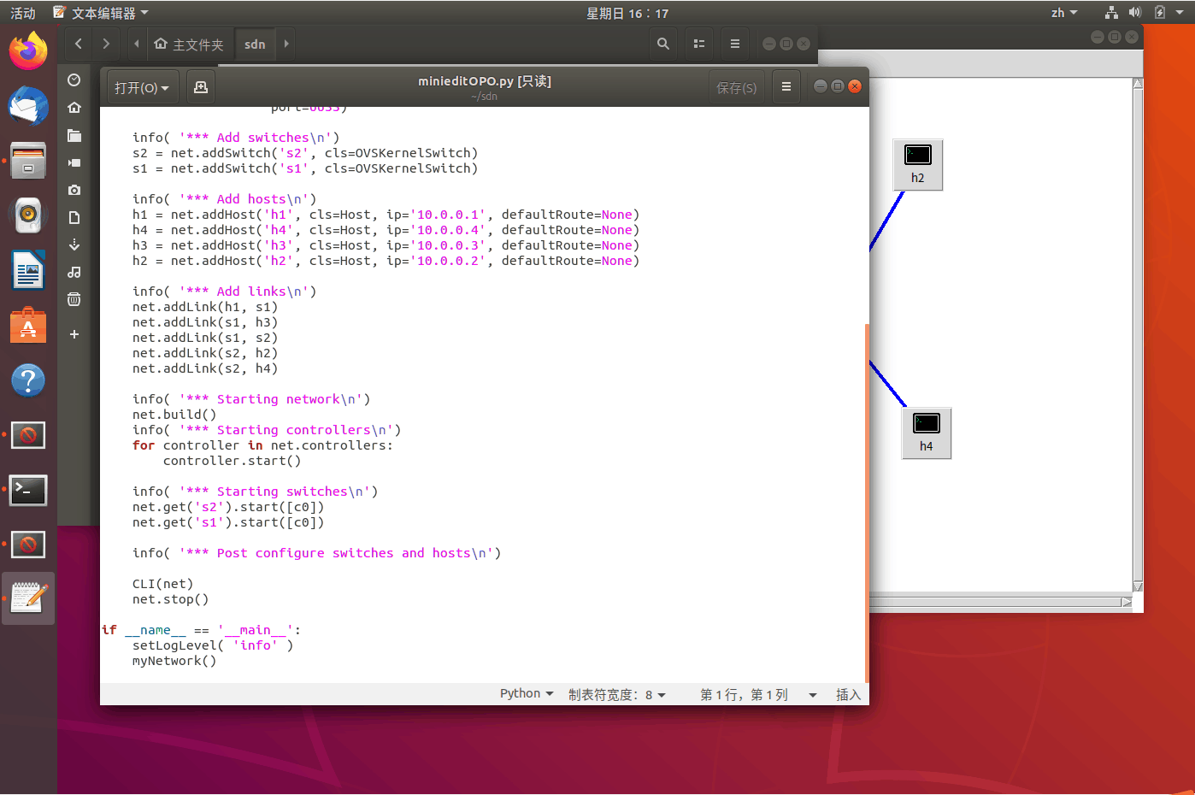This screenshot has height=795, width=1195.
Task: Click line 'CLI(net)'
Action: (162, 584)
